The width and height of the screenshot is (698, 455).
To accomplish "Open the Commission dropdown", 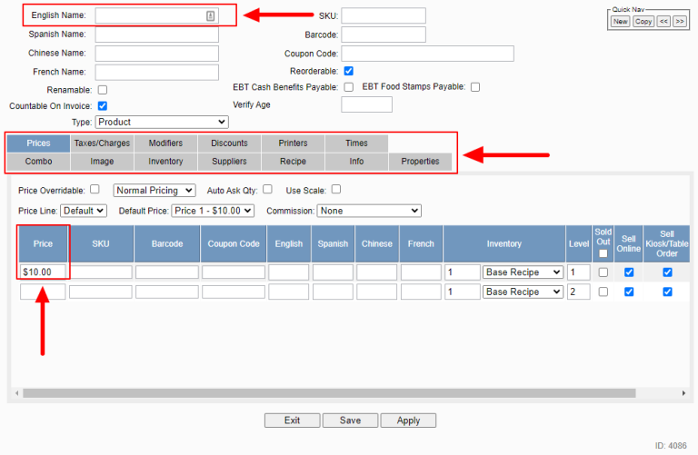I will [x=369, y=211].
